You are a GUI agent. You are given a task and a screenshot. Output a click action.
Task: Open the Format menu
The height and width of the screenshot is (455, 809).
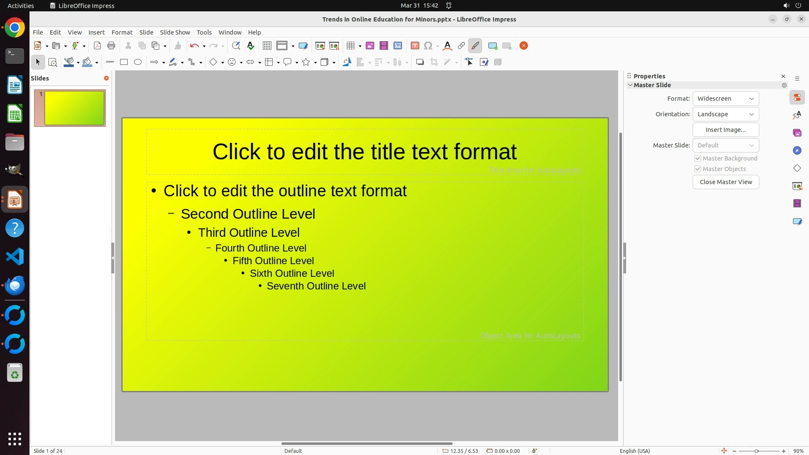point(122,32)
